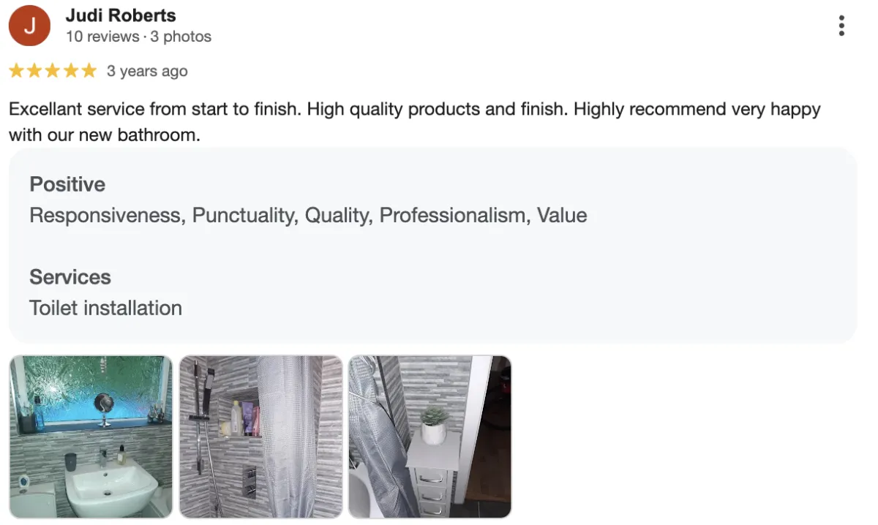
Task: Open reviewer name Judi Roberts
Action: pos(121,15)
